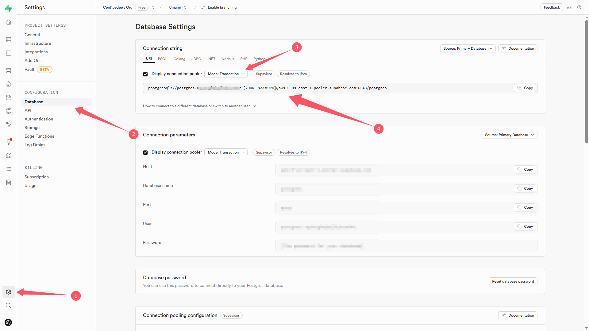Click the Supabase logo
The width and height of the screenshot is (589, 331).
[x=9, y=9]
